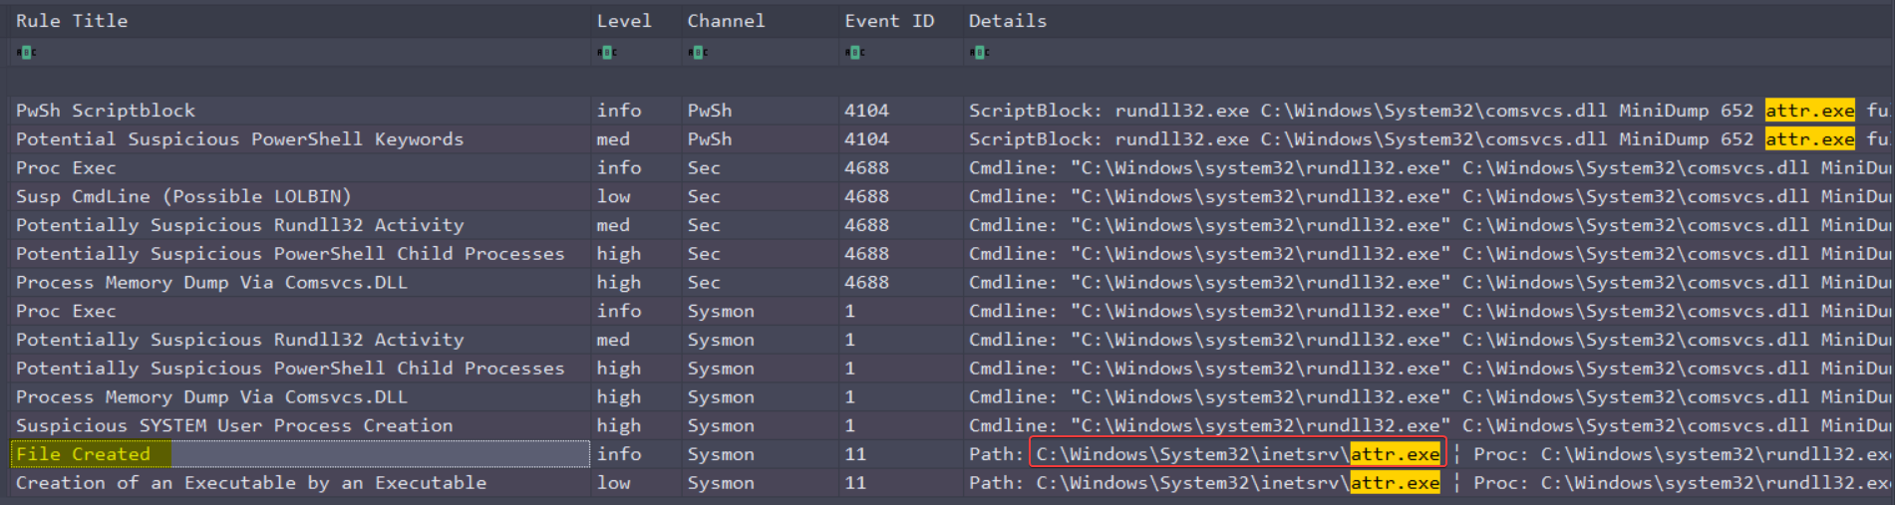Sort by the Rule Title column header
The image size is (1895, 505).
coord(72,21)
